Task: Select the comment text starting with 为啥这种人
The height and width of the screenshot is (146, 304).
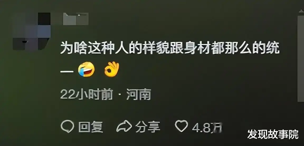Action: 170,59
